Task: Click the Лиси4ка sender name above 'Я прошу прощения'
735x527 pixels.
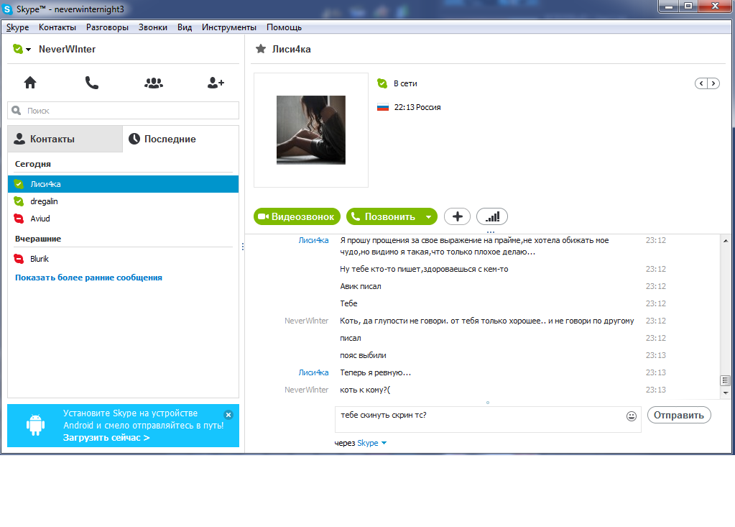Action: pyautogui.click(x=313, y=240)
